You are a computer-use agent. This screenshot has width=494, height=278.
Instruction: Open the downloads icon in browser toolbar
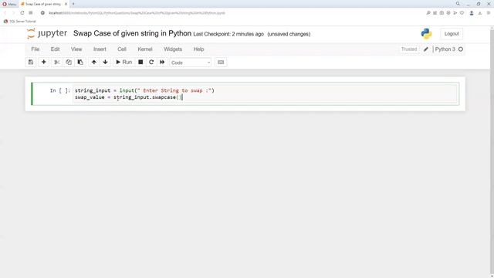(x=480, y=13)
